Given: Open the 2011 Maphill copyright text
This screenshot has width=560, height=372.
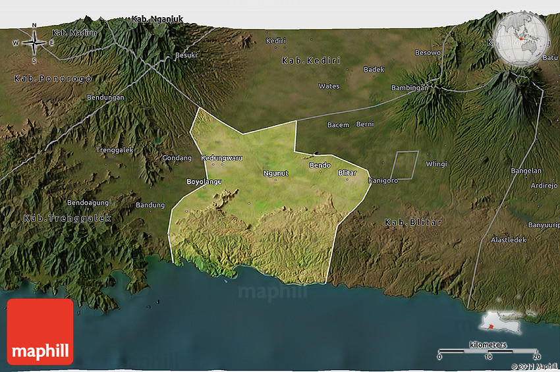Looking at the screenshot, I should pos(534,366).
